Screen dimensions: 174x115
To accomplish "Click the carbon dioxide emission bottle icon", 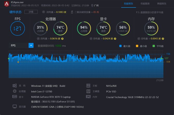I will (72, 12).
